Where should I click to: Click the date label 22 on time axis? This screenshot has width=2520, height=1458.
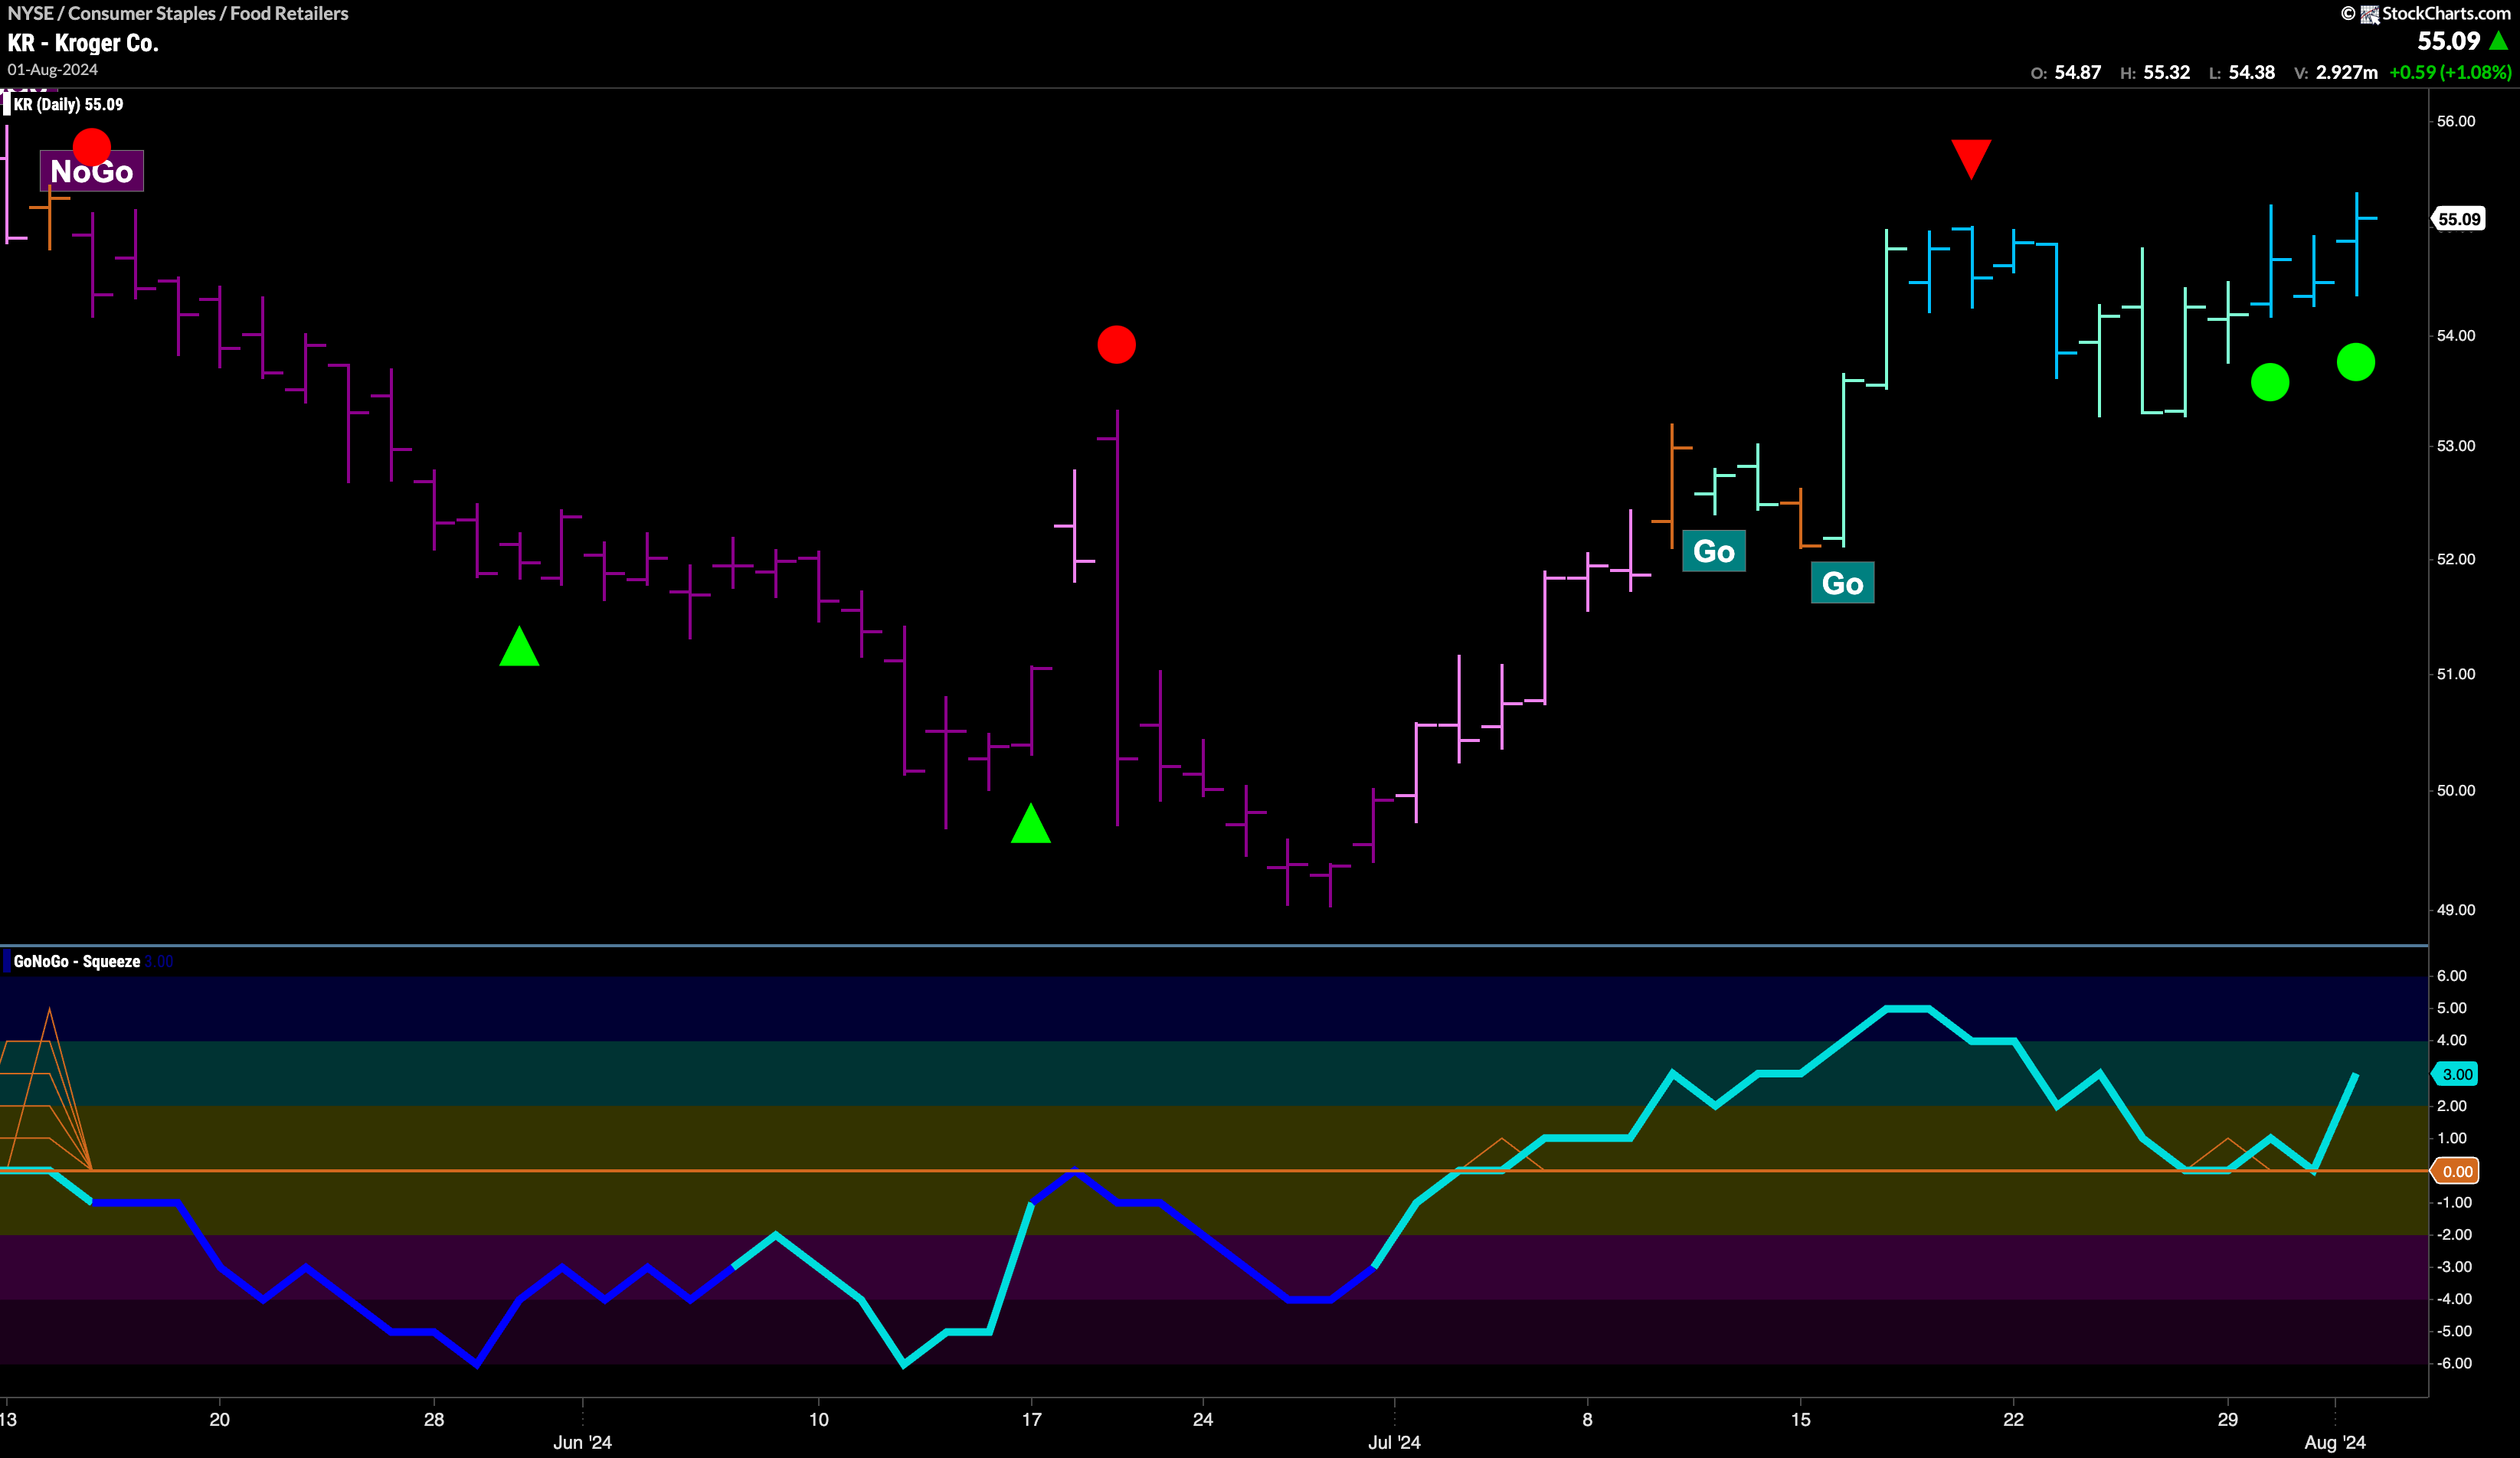pyautogui.click(x=2013, y=1419)
